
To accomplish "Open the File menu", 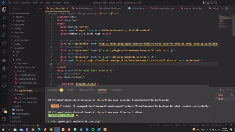I will coord(9,3).
